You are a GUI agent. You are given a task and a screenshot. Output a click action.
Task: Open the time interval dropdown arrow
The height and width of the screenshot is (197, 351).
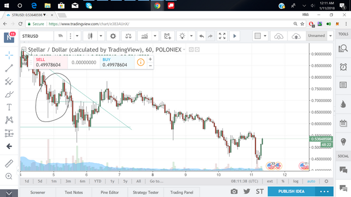[77, 36]
